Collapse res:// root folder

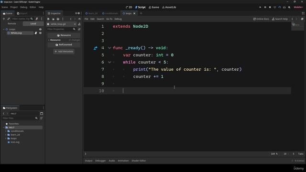click(4, 128)
